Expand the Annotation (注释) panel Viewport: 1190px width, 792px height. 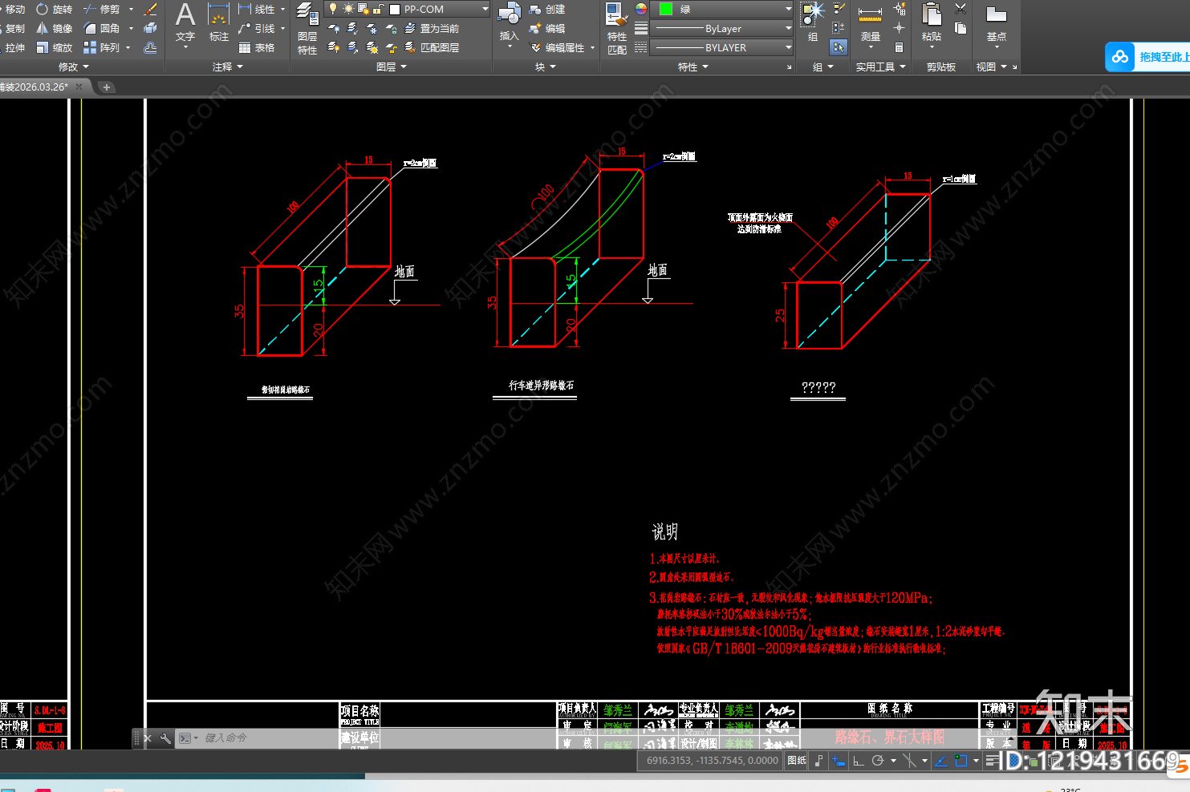[x=228, y=67]
